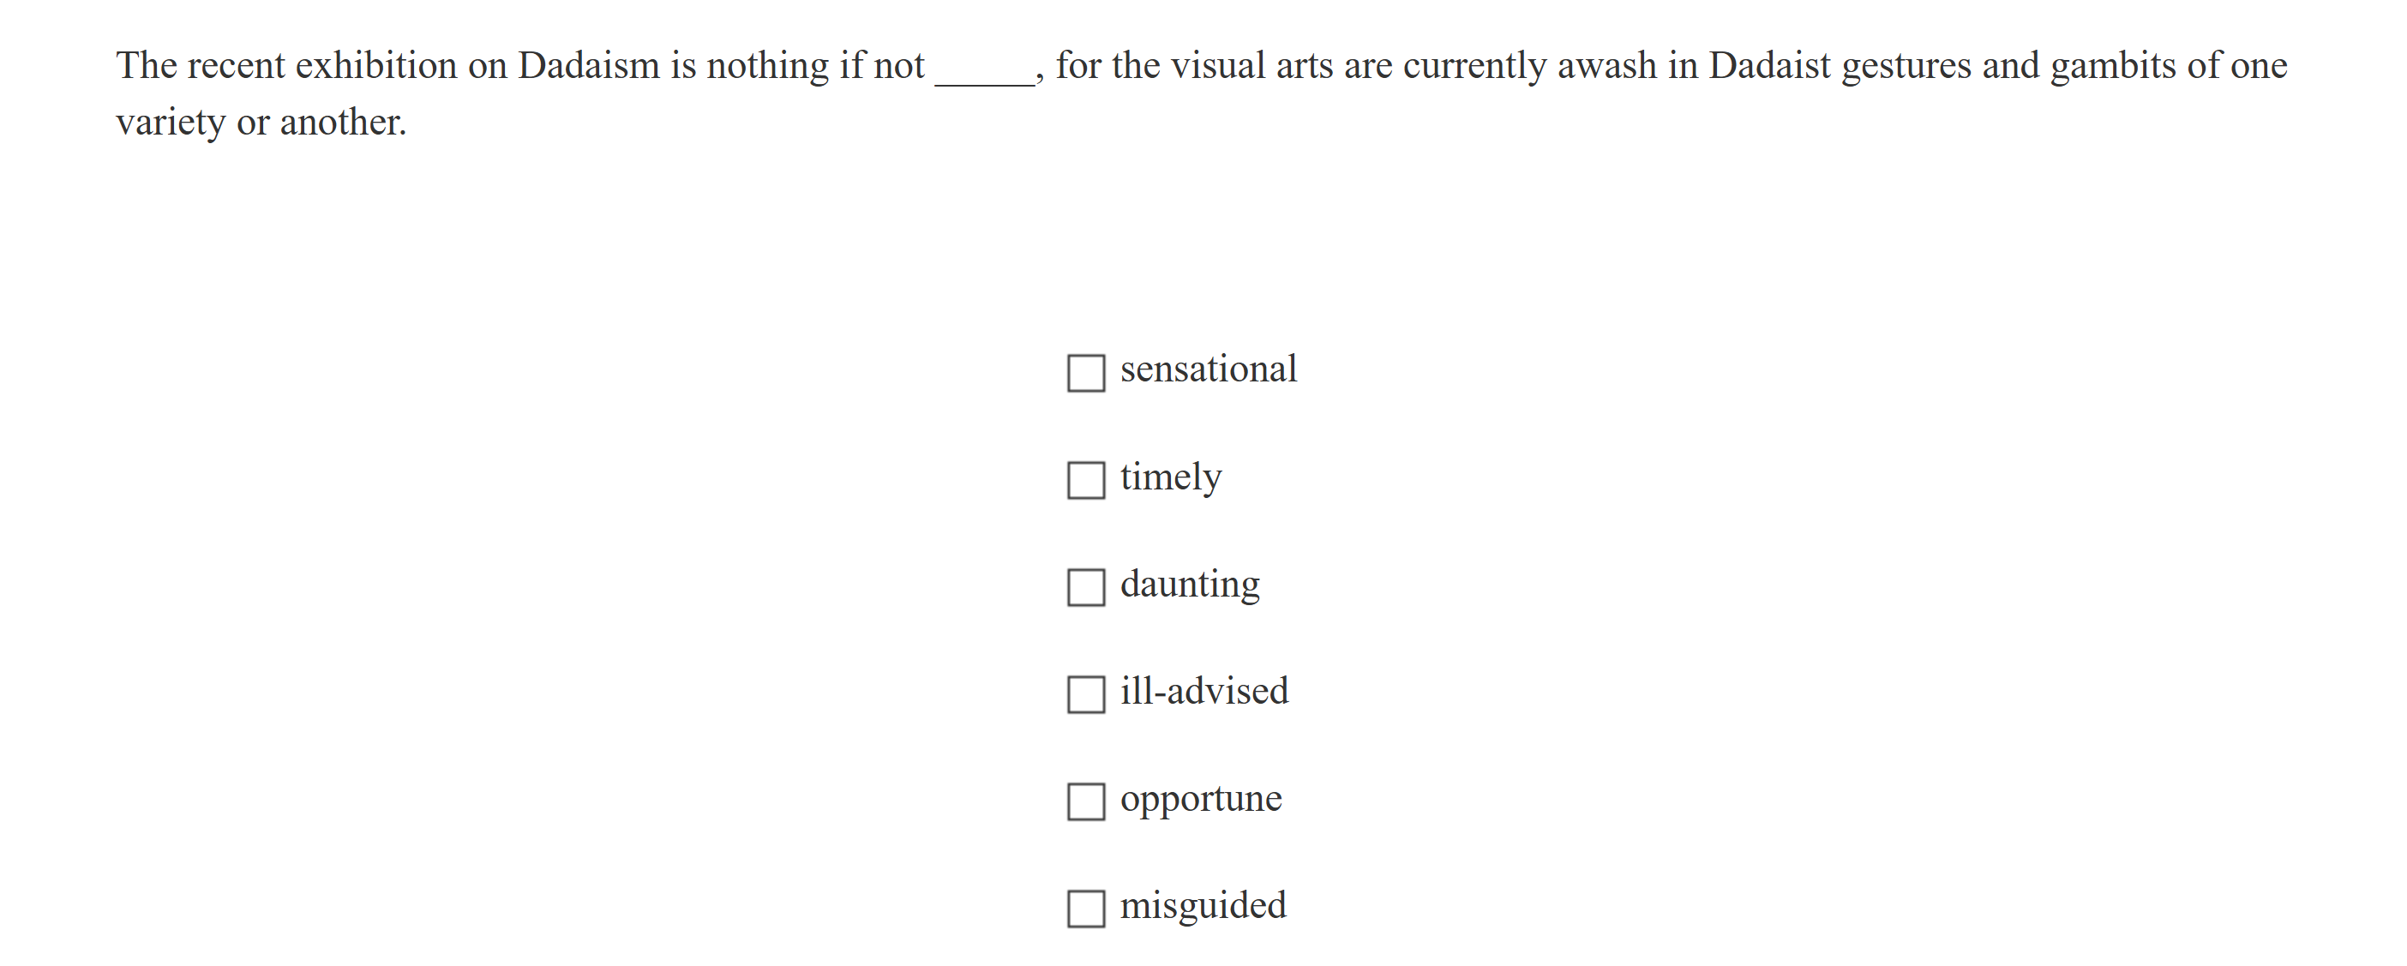This screenshot has height=966, width=2407.
Task: Mark the opportune checkbox
Action: pyautogui.click(x=1086, y=801)
